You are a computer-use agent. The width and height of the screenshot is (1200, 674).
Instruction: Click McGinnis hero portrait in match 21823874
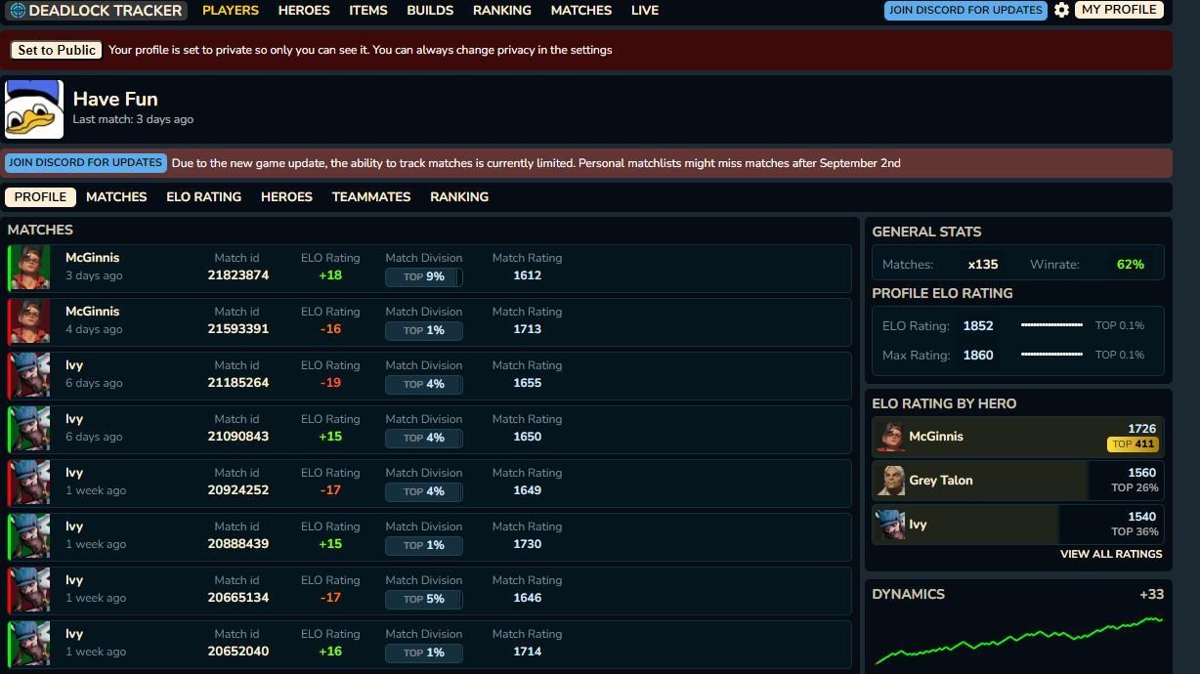tap(30, 269)
